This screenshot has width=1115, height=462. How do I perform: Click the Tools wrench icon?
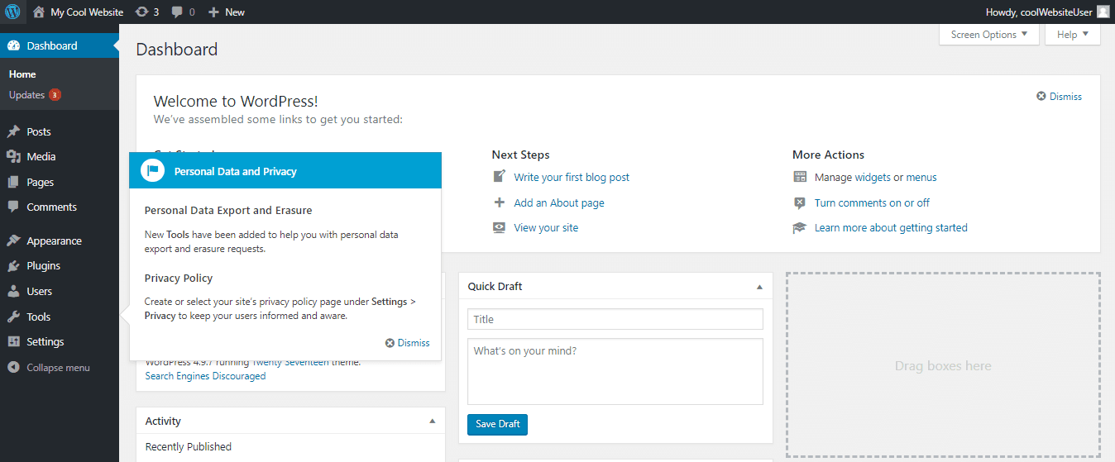[x=13, y=317]
